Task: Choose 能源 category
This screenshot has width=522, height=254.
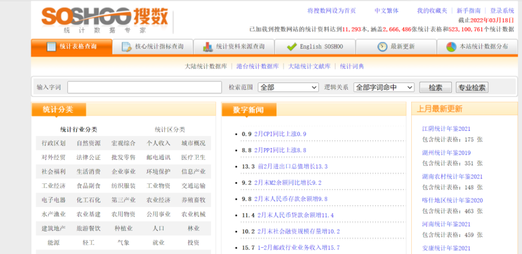Action: (x=54, y=243)
